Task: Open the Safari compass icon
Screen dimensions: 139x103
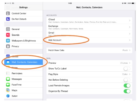Action: (8, 96)
